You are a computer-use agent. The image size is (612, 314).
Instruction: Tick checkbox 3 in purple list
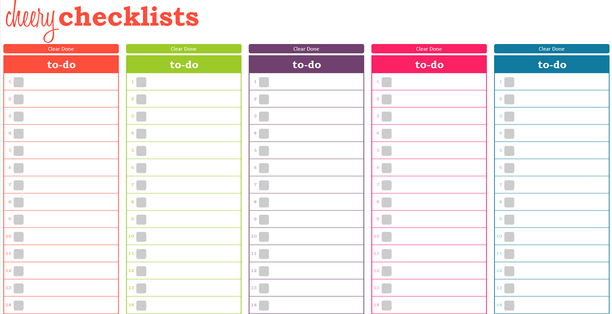[264, 116]
